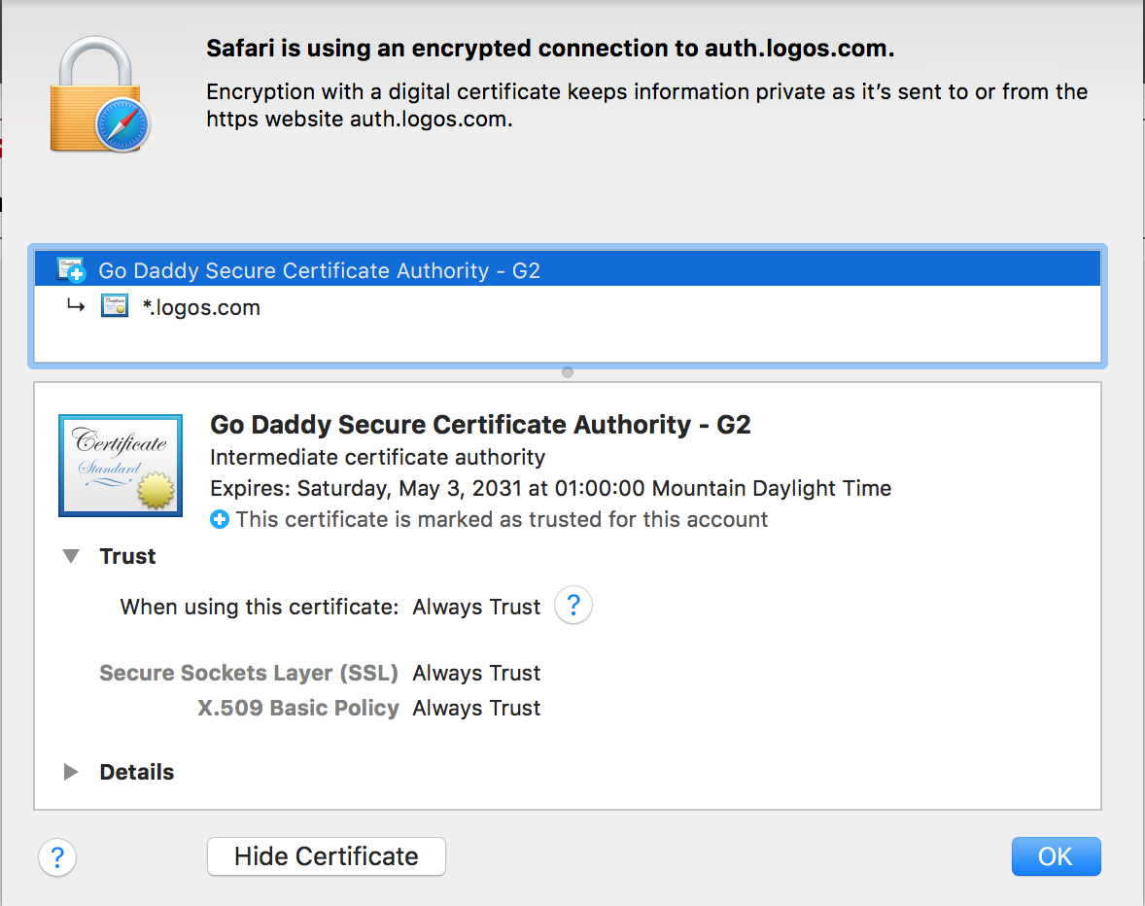The image size is (1145, 906).
Task: Click the large Certificate Standard thumbnail
Action: tap(121, 465)
